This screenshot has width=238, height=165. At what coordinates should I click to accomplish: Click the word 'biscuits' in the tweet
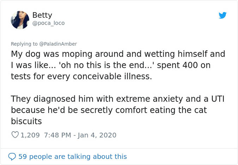[26, 121]
